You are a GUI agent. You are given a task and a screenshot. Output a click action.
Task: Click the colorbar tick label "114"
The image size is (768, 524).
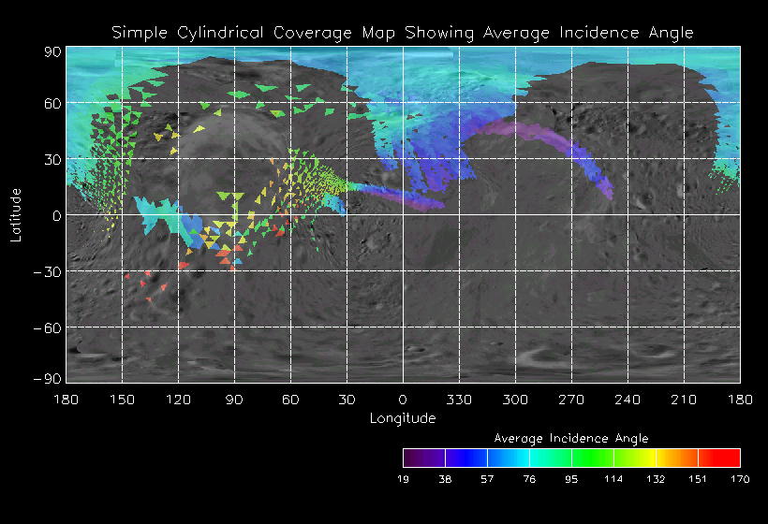(613, 479)
